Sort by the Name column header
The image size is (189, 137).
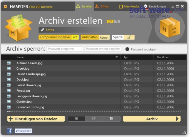[20, 57]
